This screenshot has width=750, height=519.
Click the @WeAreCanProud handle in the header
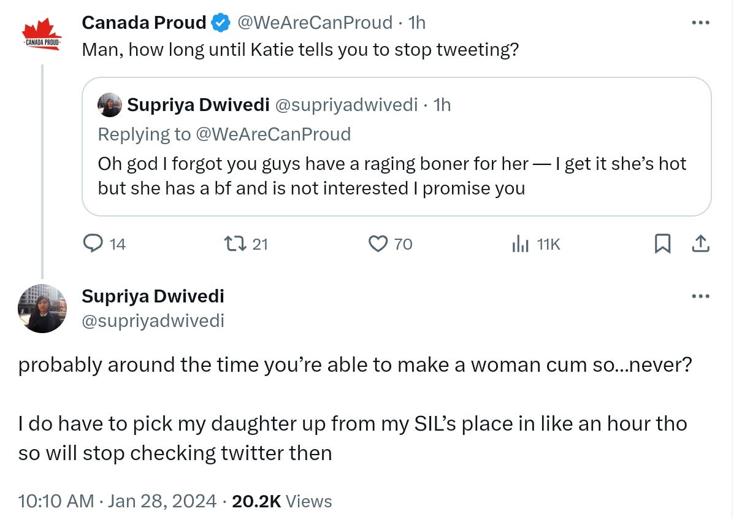[315, 23]
